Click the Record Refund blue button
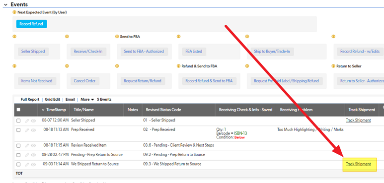Viewport: 384px width, 183px height. click(x=32, y=24)
